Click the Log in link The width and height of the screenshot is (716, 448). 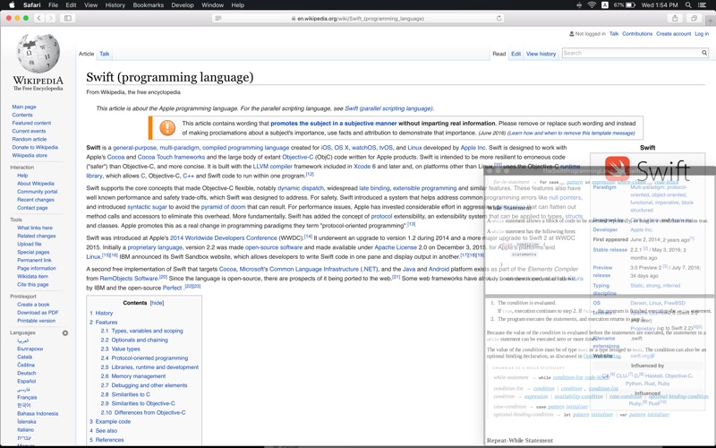[702, 34]
